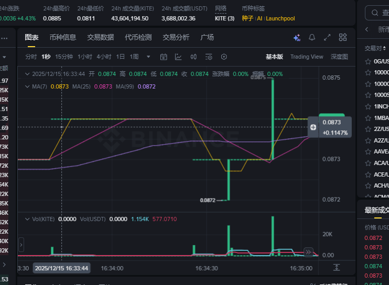This screenshot has width=389, height=285.
Task: Click the search magnifier icon
Action: [x=375, y=13]
